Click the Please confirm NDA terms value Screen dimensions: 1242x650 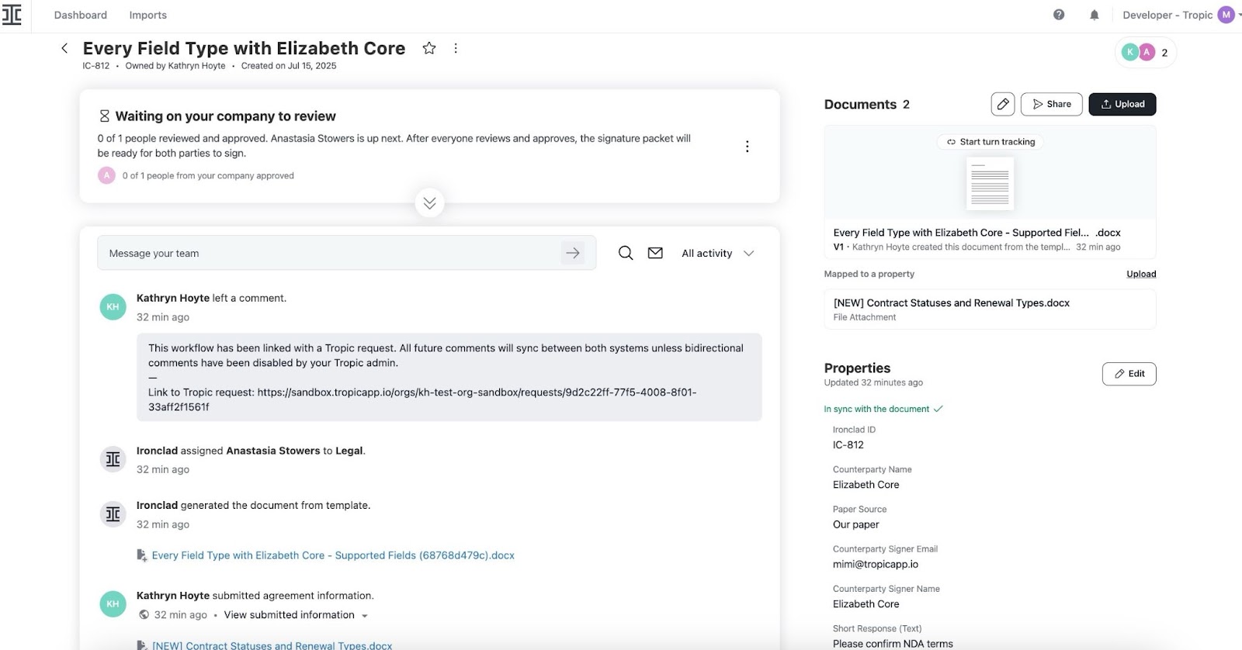893,644
